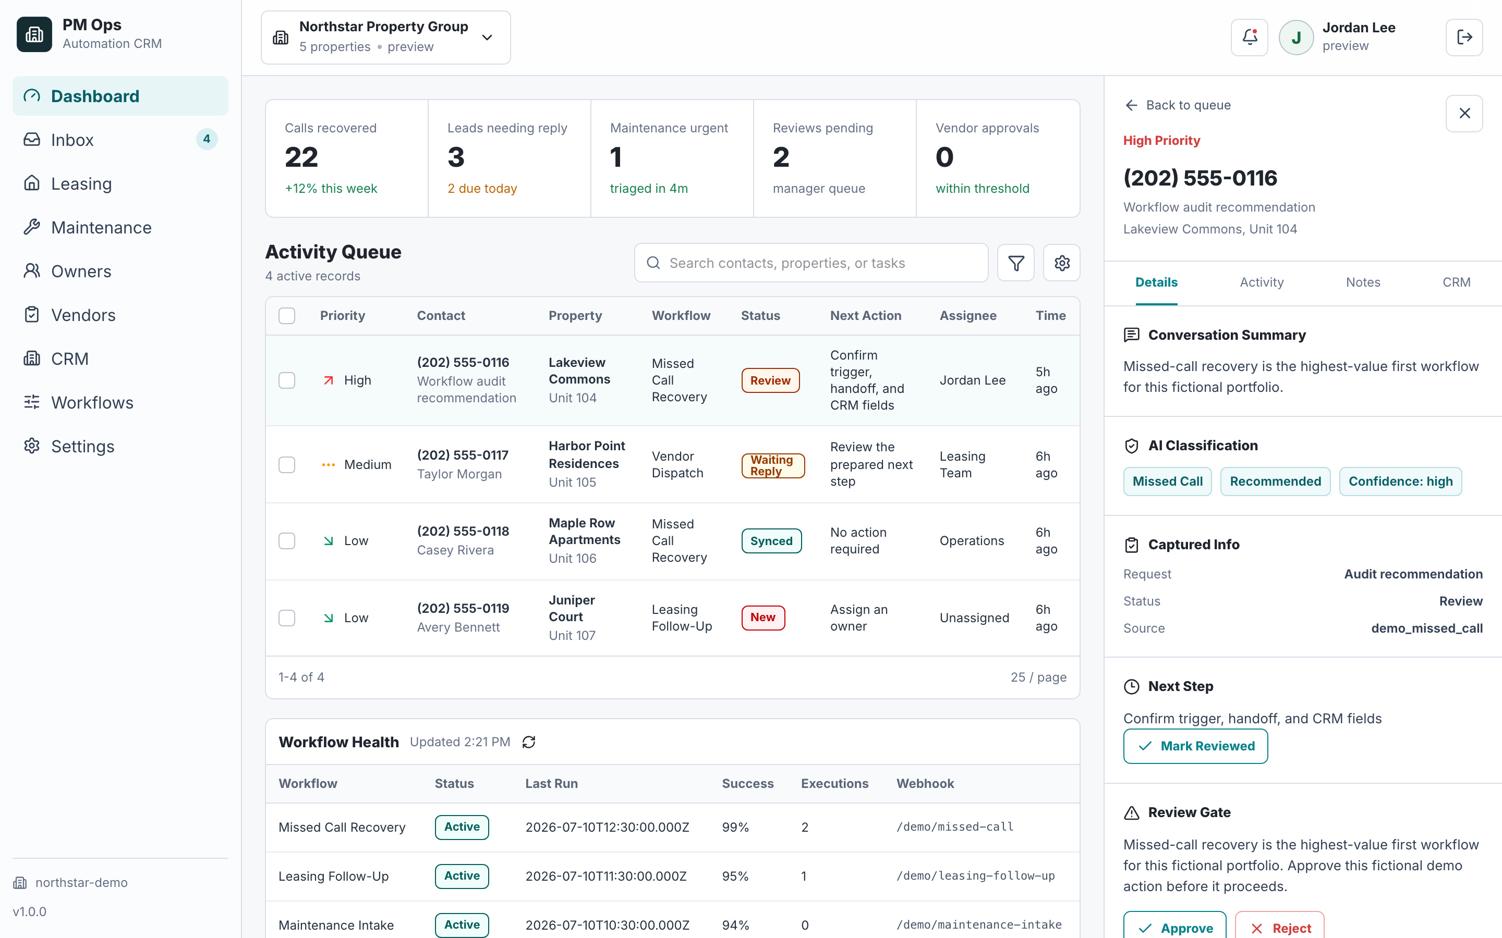The height and width of the screenshot is (938, 1502).
Task: Focus the search contacts input field
Action: 811,263
